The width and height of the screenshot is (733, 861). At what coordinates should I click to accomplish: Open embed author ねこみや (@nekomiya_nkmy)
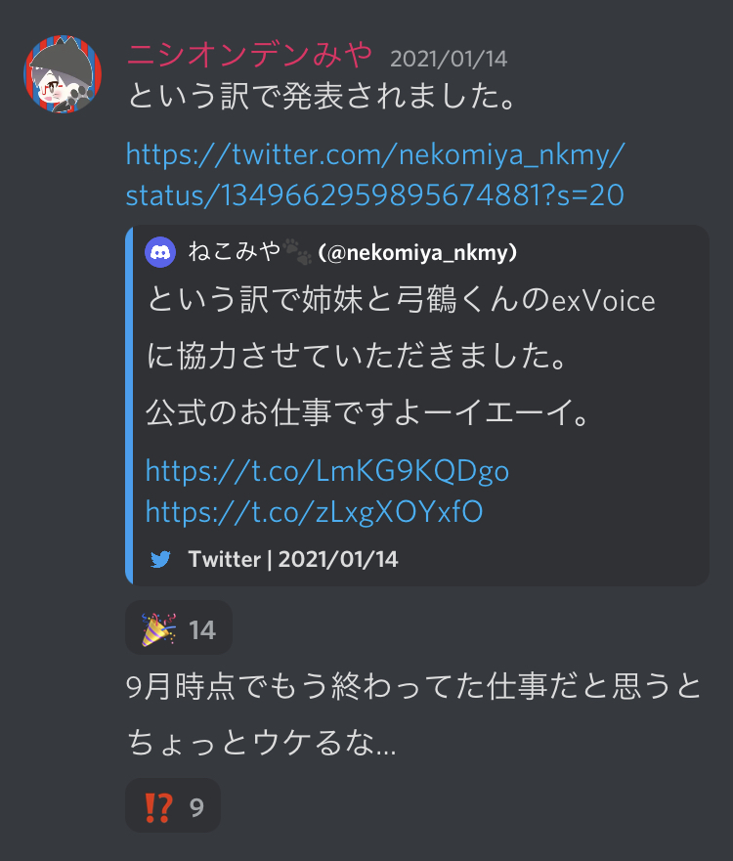tap(353, 252)
